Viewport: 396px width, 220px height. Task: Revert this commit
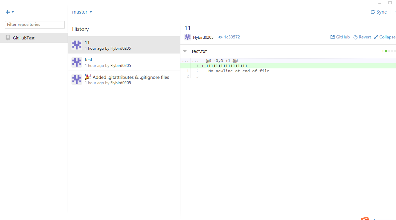coord(362,37)
